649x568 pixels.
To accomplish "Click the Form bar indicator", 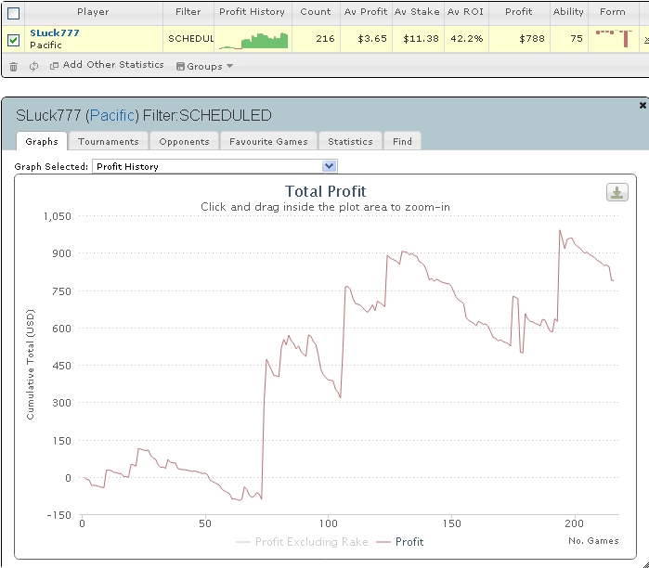I will tap(615, 38).
